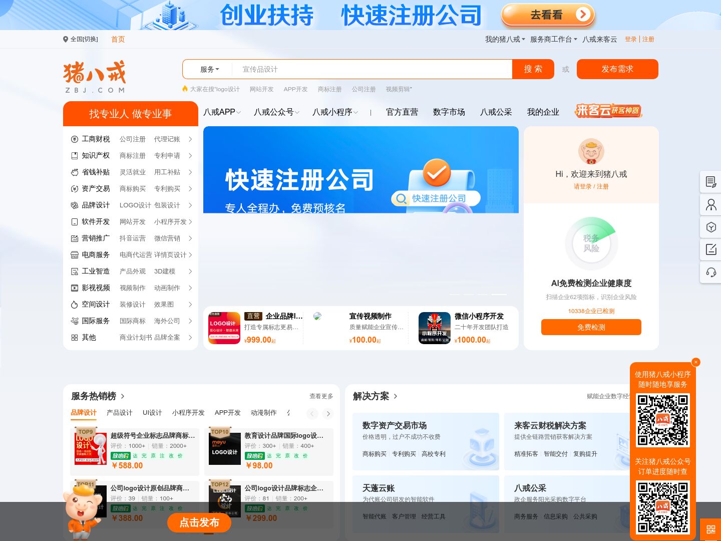Select the APP开发 tab in 服务热销榜
721x541 pixels.
pos(228,413)
